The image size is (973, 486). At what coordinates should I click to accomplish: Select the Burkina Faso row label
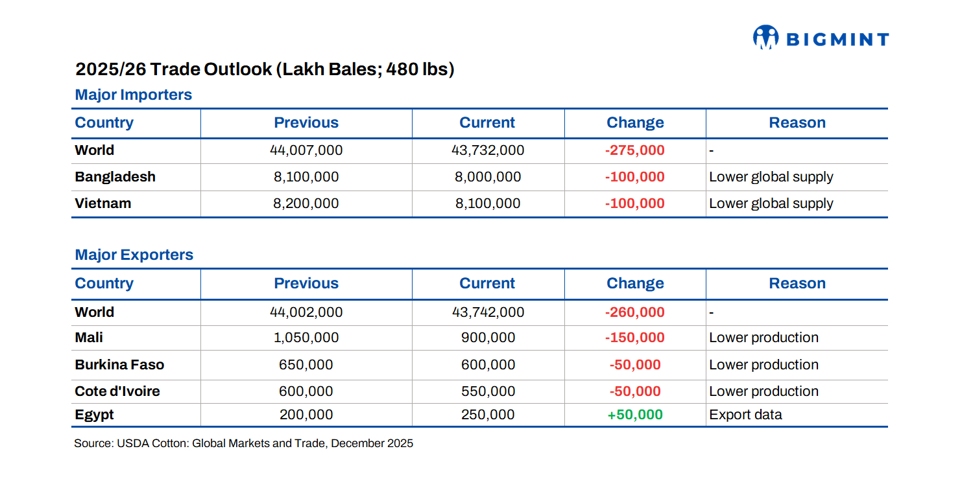119,365
